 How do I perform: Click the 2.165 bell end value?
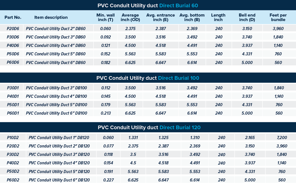[250, 137]
